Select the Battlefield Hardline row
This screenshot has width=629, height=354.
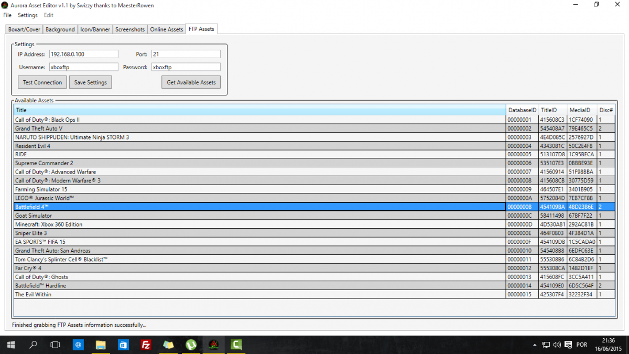pos(314,286)
